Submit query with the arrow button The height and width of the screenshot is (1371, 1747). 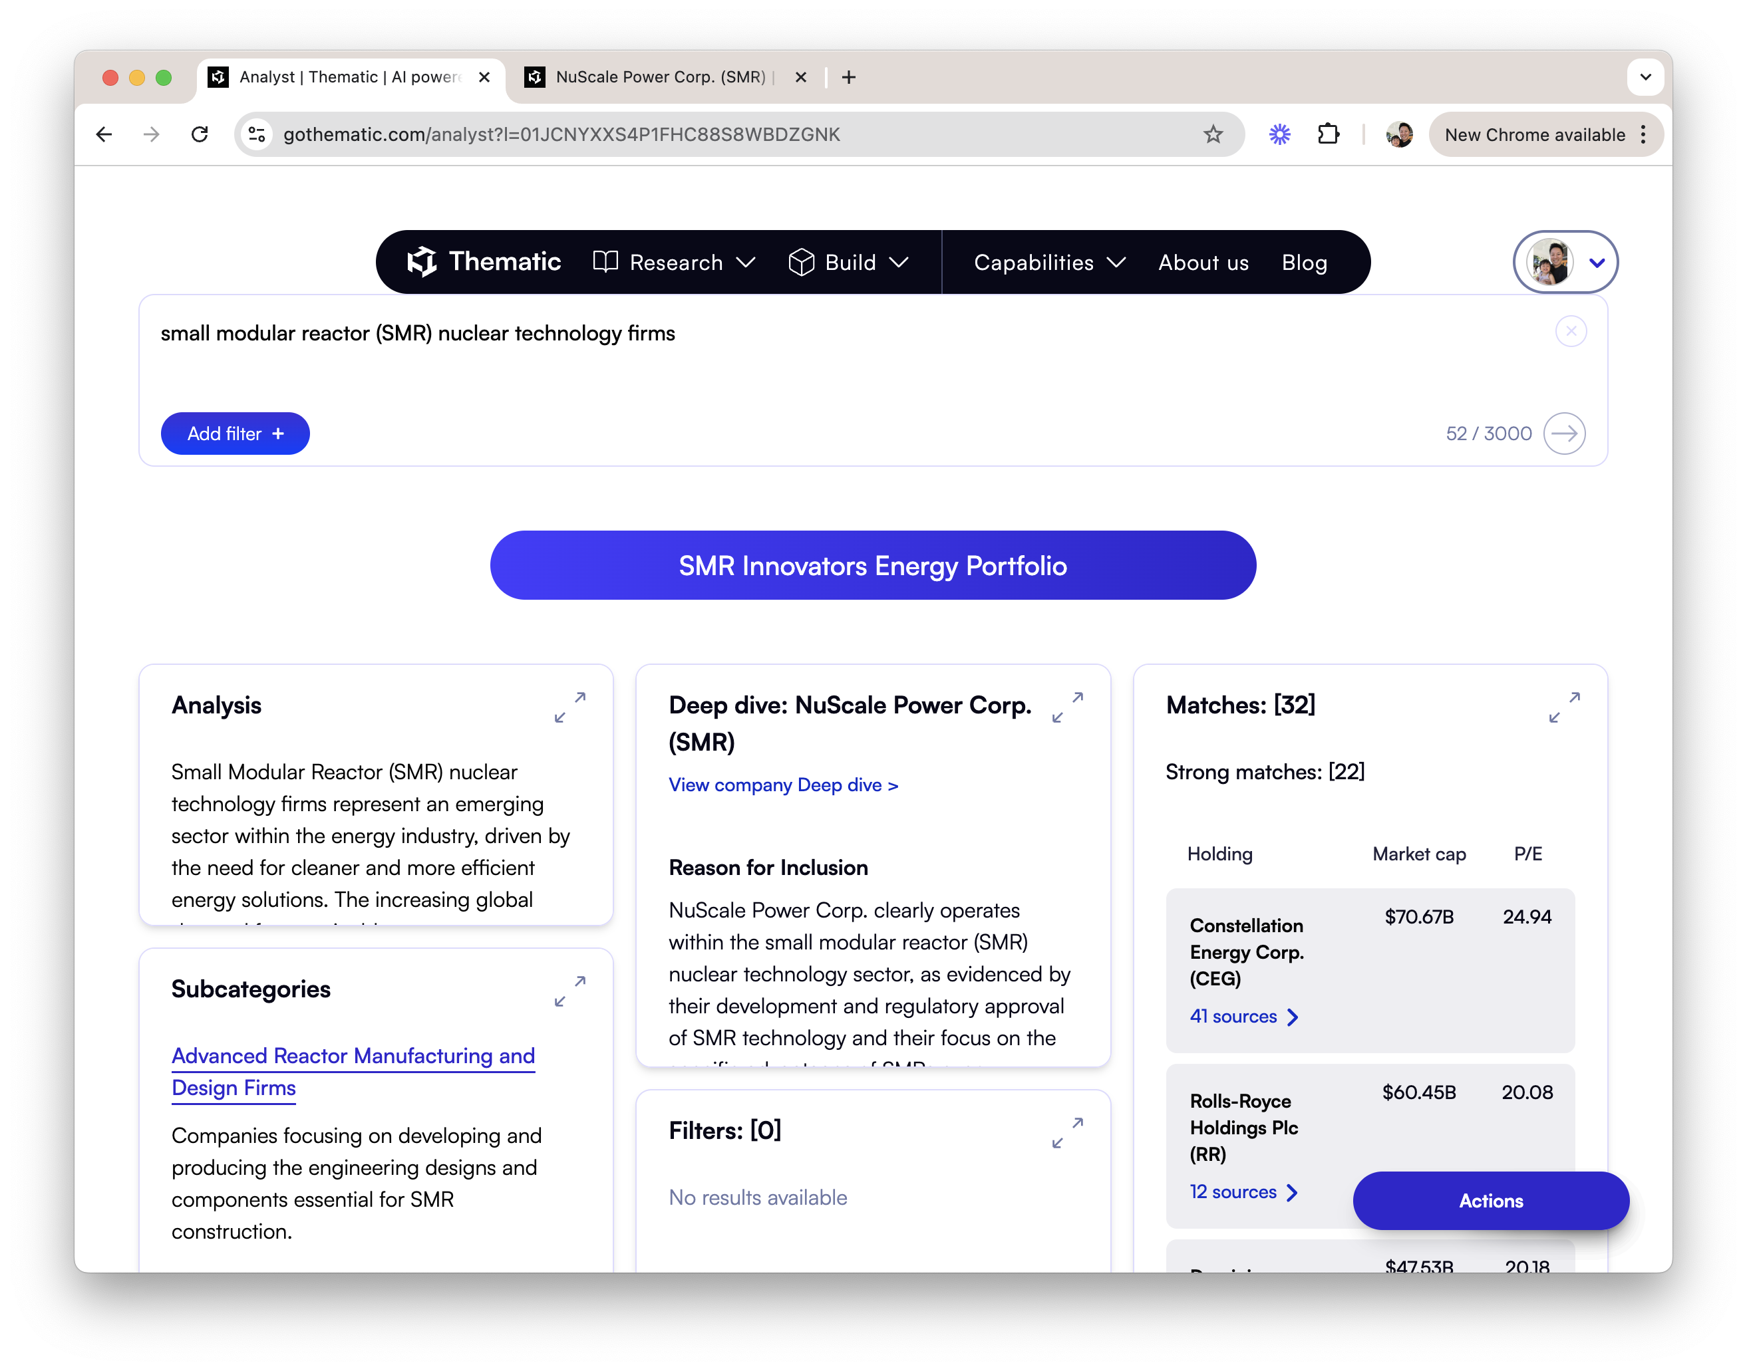pyautogui.click(x=1564, y=434)
